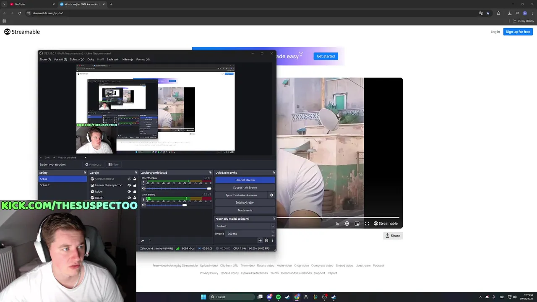Viewport: 537px width, 302px height.
Task: Adjust Zvuk plochy volume slider
Action: pos(179,205)
